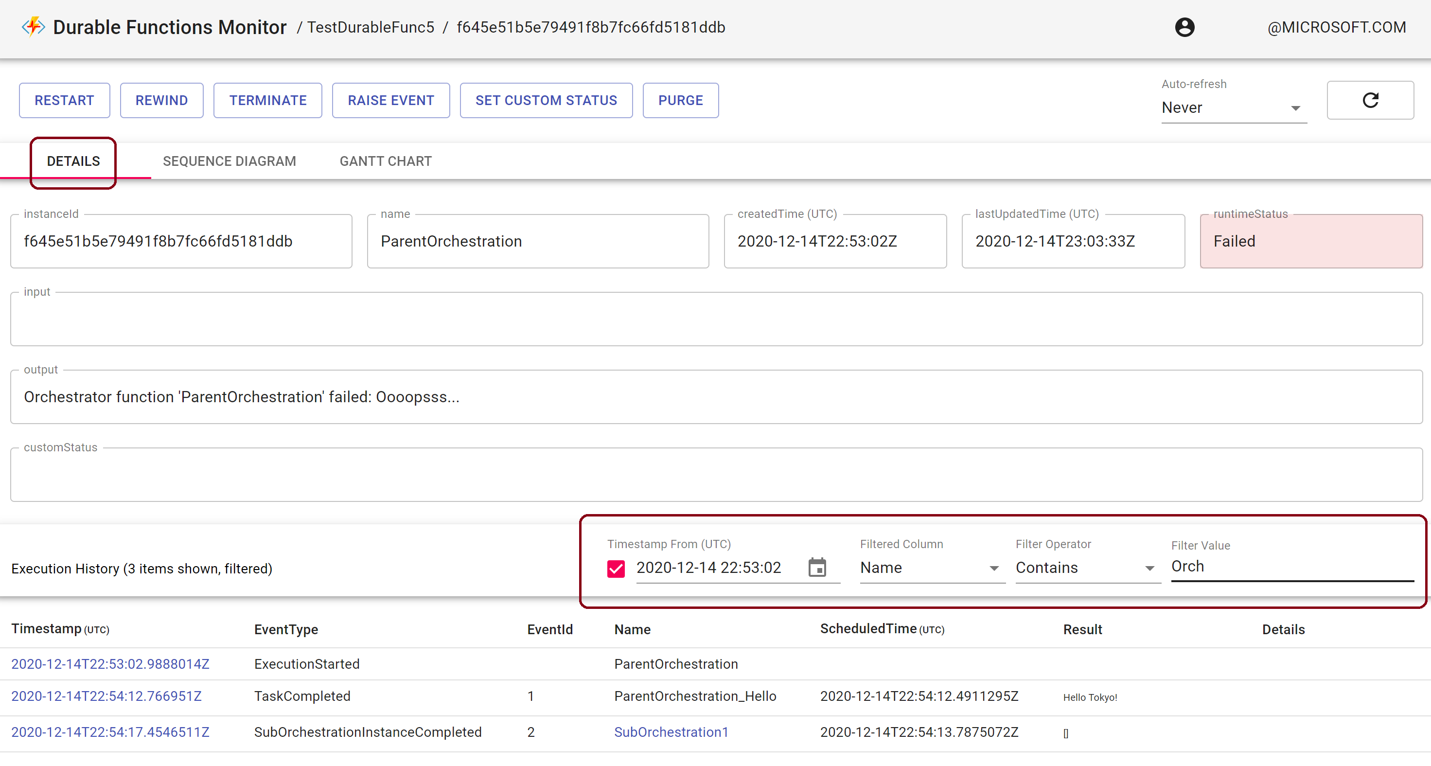The height and width of the screenshot is (766, 1431).
Task: Select the Details tab
Action: click(x=73, y=161)
